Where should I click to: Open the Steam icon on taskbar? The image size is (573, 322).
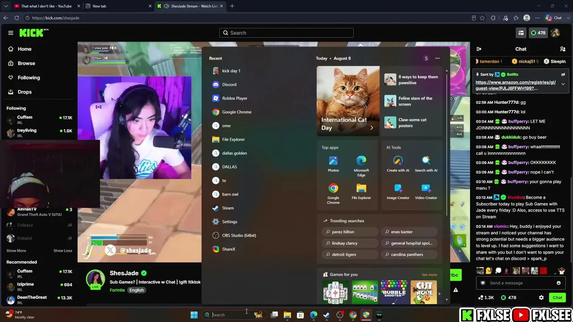[327, 315]
